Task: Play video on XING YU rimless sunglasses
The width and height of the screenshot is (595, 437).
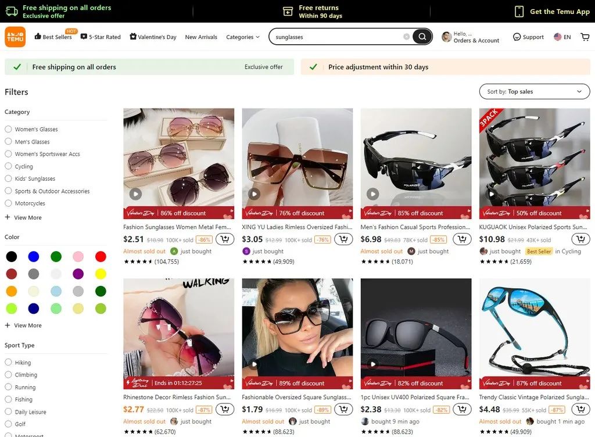Action: (254, 194)
